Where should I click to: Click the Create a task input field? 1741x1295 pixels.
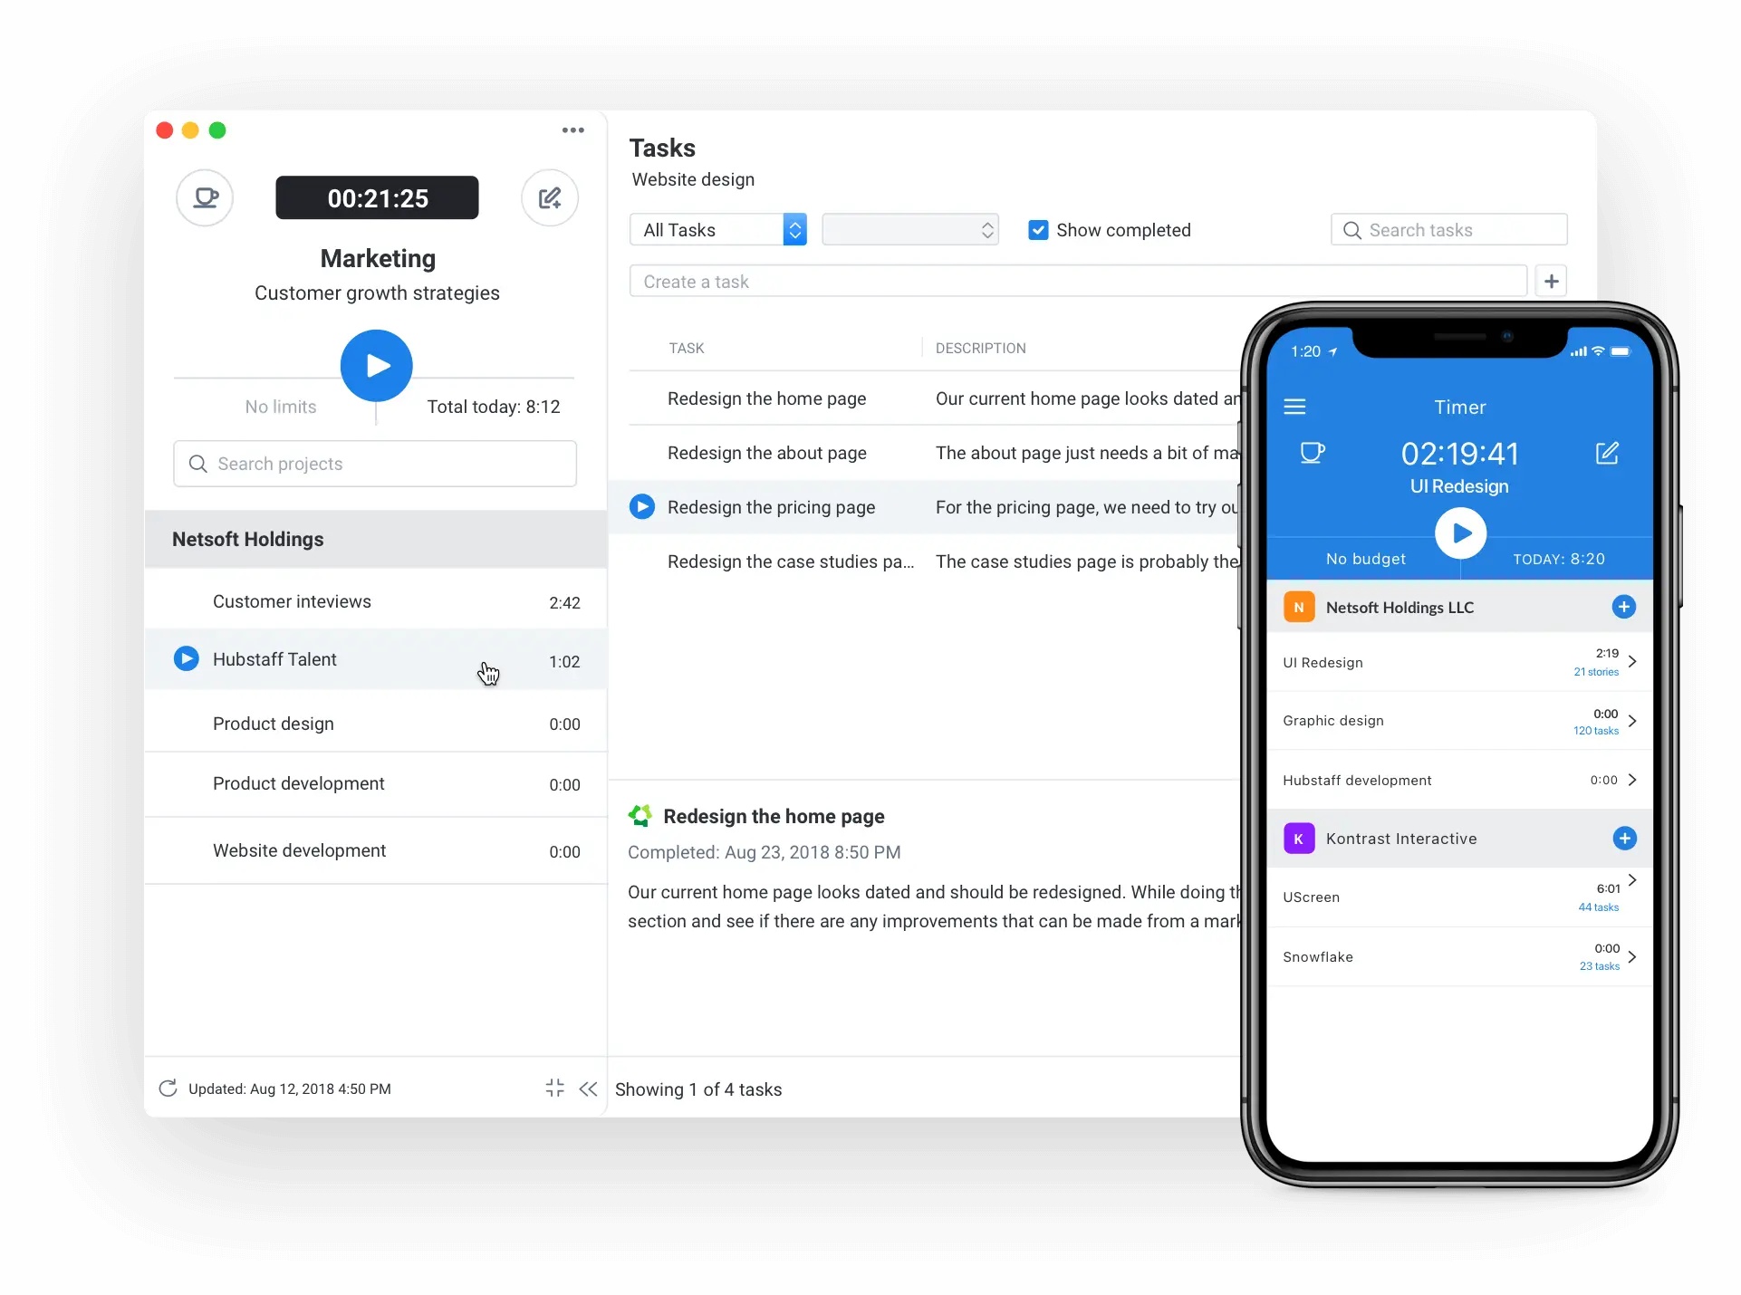pos(1077,282)
